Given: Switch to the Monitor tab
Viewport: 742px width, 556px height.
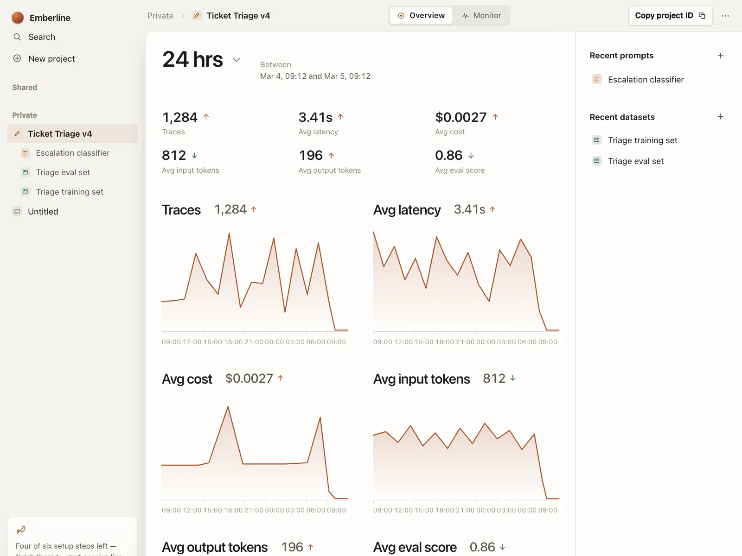Looking at the screenshot, I should [481, 16].
